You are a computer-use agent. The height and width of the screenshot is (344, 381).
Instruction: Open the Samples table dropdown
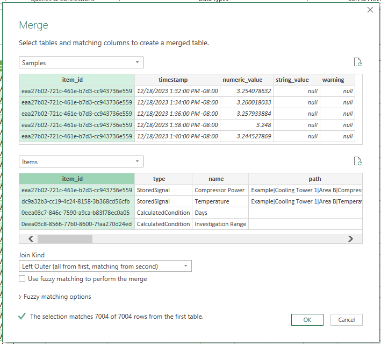click(81, 63)
